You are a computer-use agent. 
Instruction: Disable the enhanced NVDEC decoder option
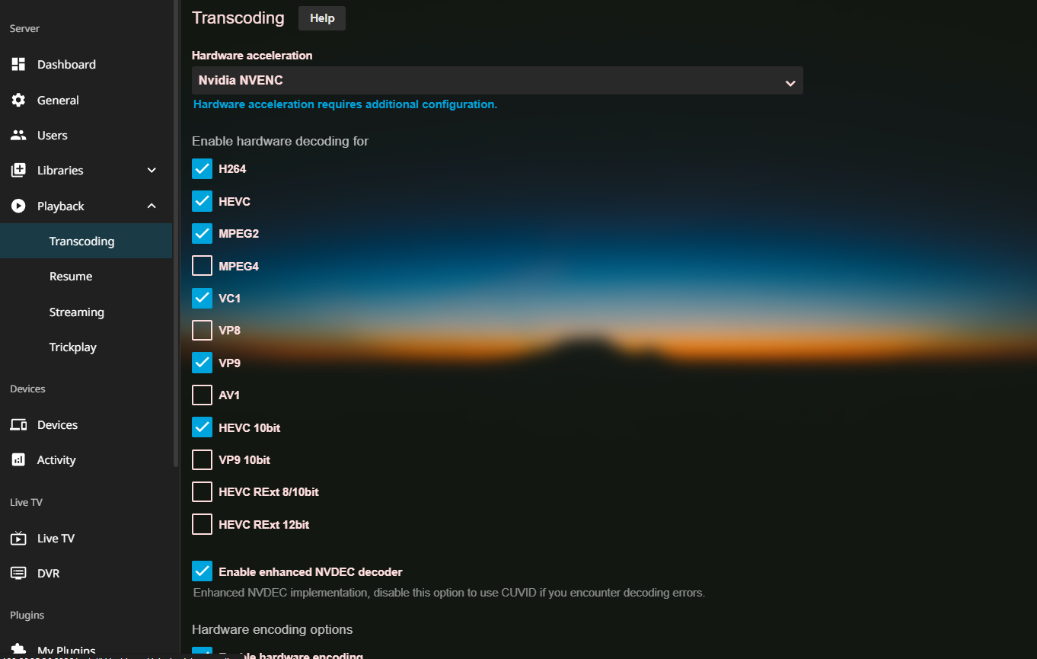(202, 571)
